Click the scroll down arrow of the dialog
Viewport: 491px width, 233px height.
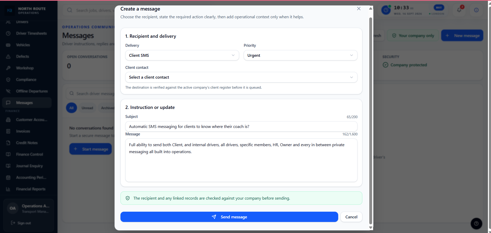click(x=371, y=227)
